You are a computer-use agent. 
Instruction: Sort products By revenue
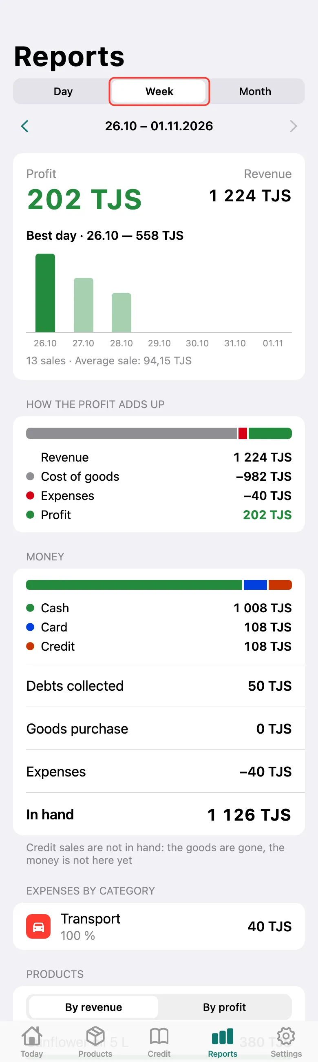(x=93, y=1007)
